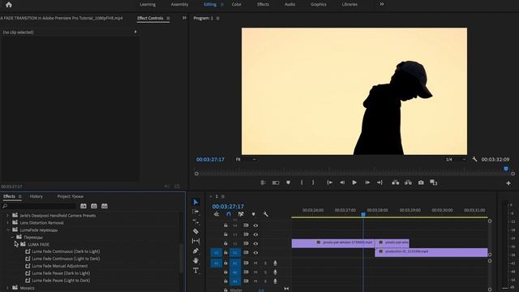Jump to Out point in Program monitor
The width and height of the screenshot is (519, 292).
pos(380,182)
